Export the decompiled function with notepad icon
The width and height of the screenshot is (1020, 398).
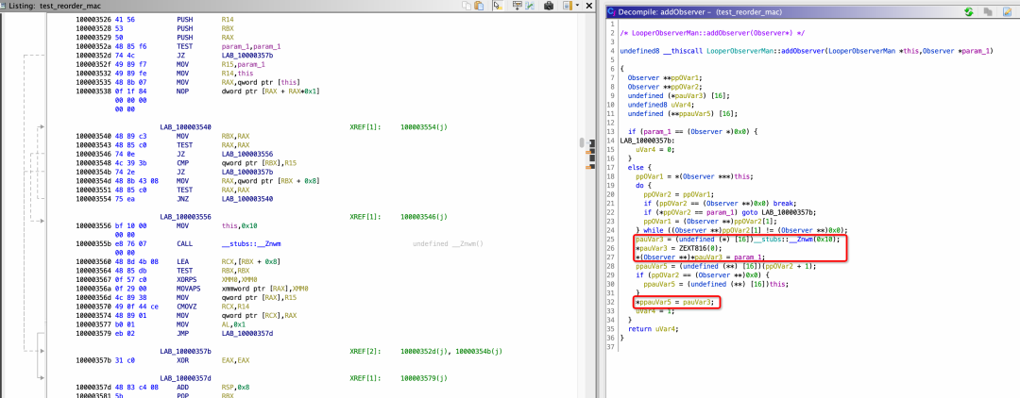click(1007, 11)
